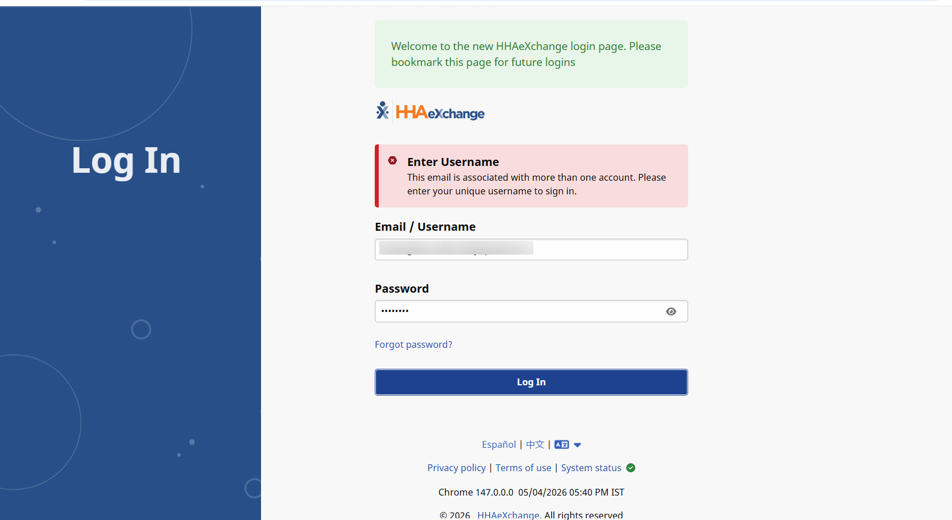Screen dimensions: 952x520
Task: Click the welcome bookmark notice text
Action: click(x=526, y=54)
